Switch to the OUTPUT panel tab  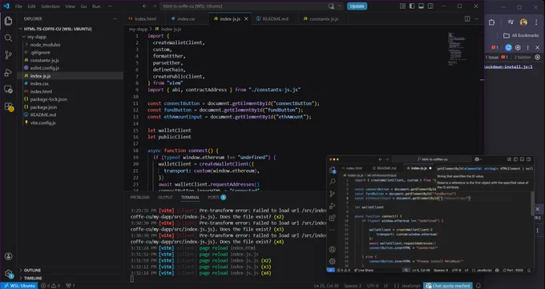click(x=165, y=197)
